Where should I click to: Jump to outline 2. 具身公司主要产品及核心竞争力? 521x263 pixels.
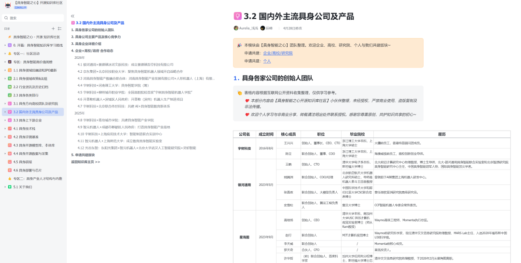[96, 37]
